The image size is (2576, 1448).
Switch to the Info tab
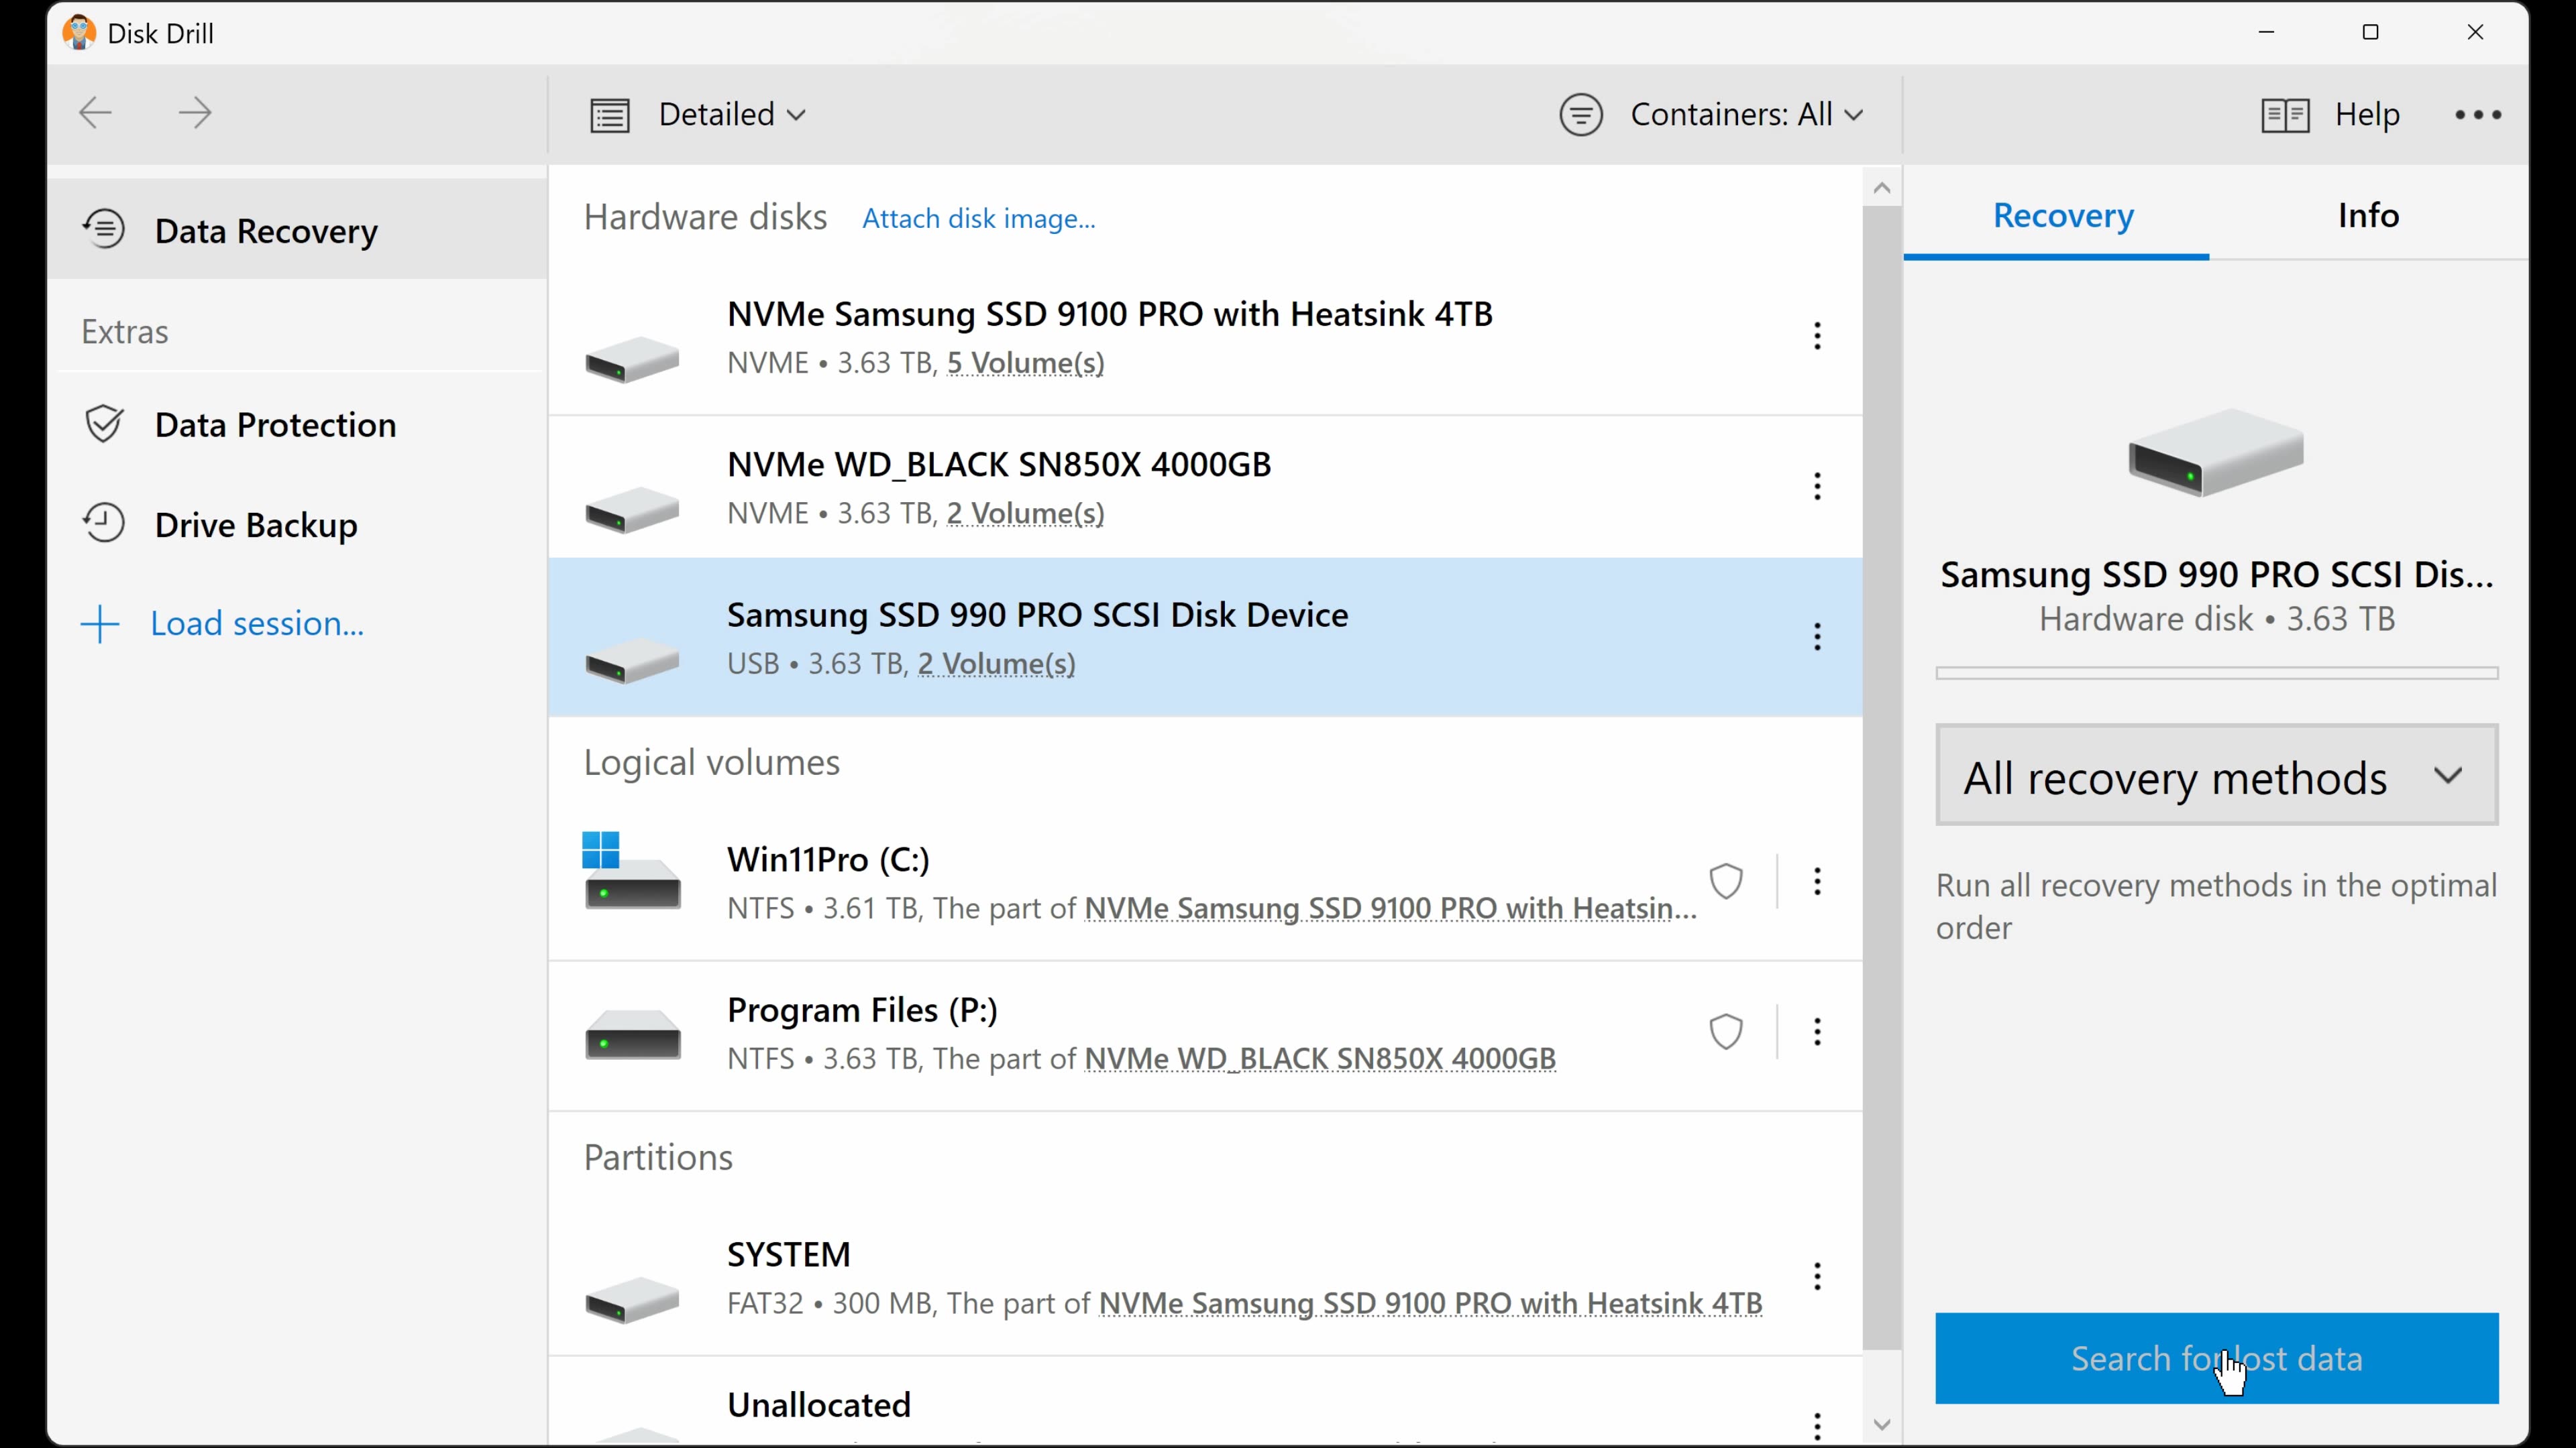2368,216
